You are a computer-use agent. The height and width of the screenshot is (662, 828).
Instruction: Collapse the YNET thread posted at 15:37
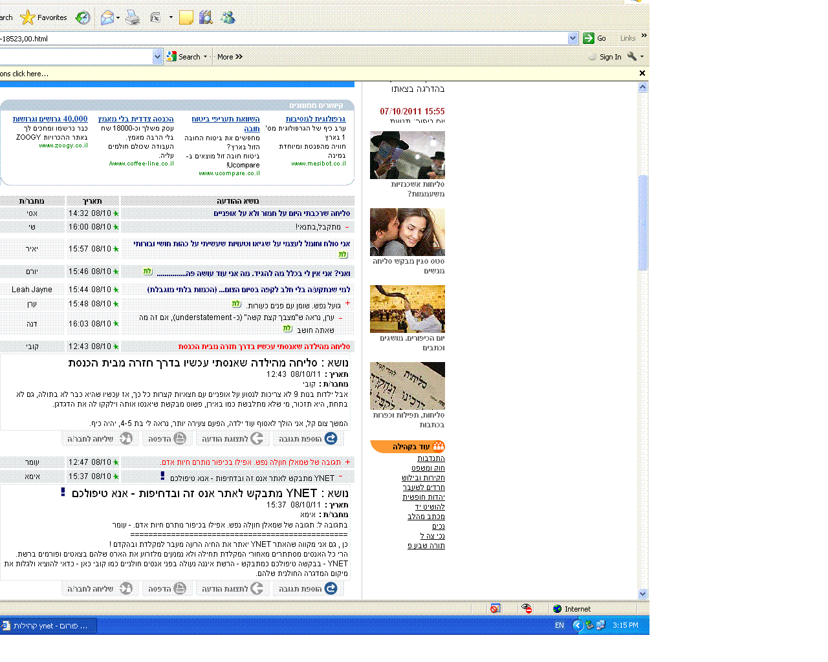[x=341, y=476]
